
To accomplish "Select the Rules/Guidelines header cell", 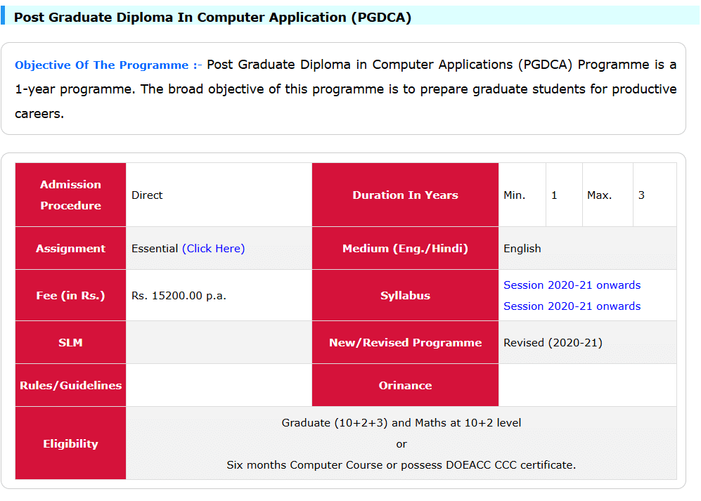I will [70, 385].
